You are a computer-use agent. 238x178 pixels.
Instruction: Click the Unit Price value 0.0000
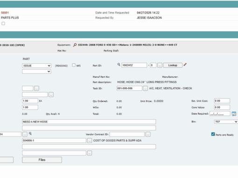[159, 101]
